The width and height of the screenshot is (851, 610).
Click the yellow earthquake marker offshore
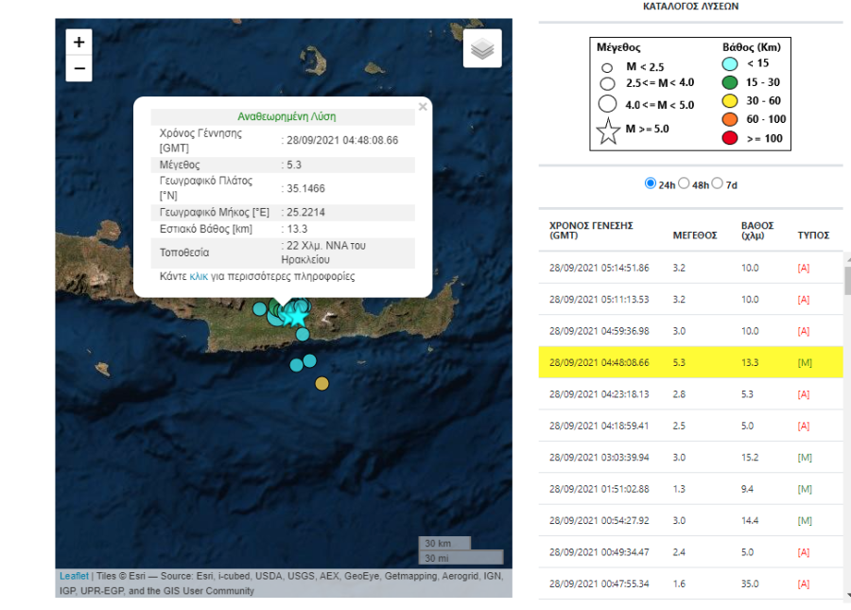point(321,384)
